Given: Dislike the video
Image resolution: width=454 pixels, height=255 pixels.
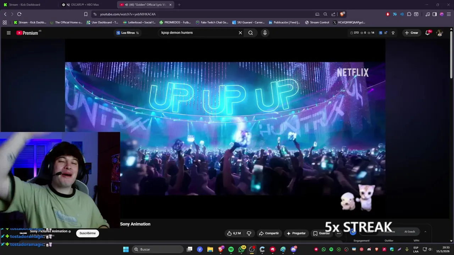Looking at the screenshot, I should pos(249,233).
